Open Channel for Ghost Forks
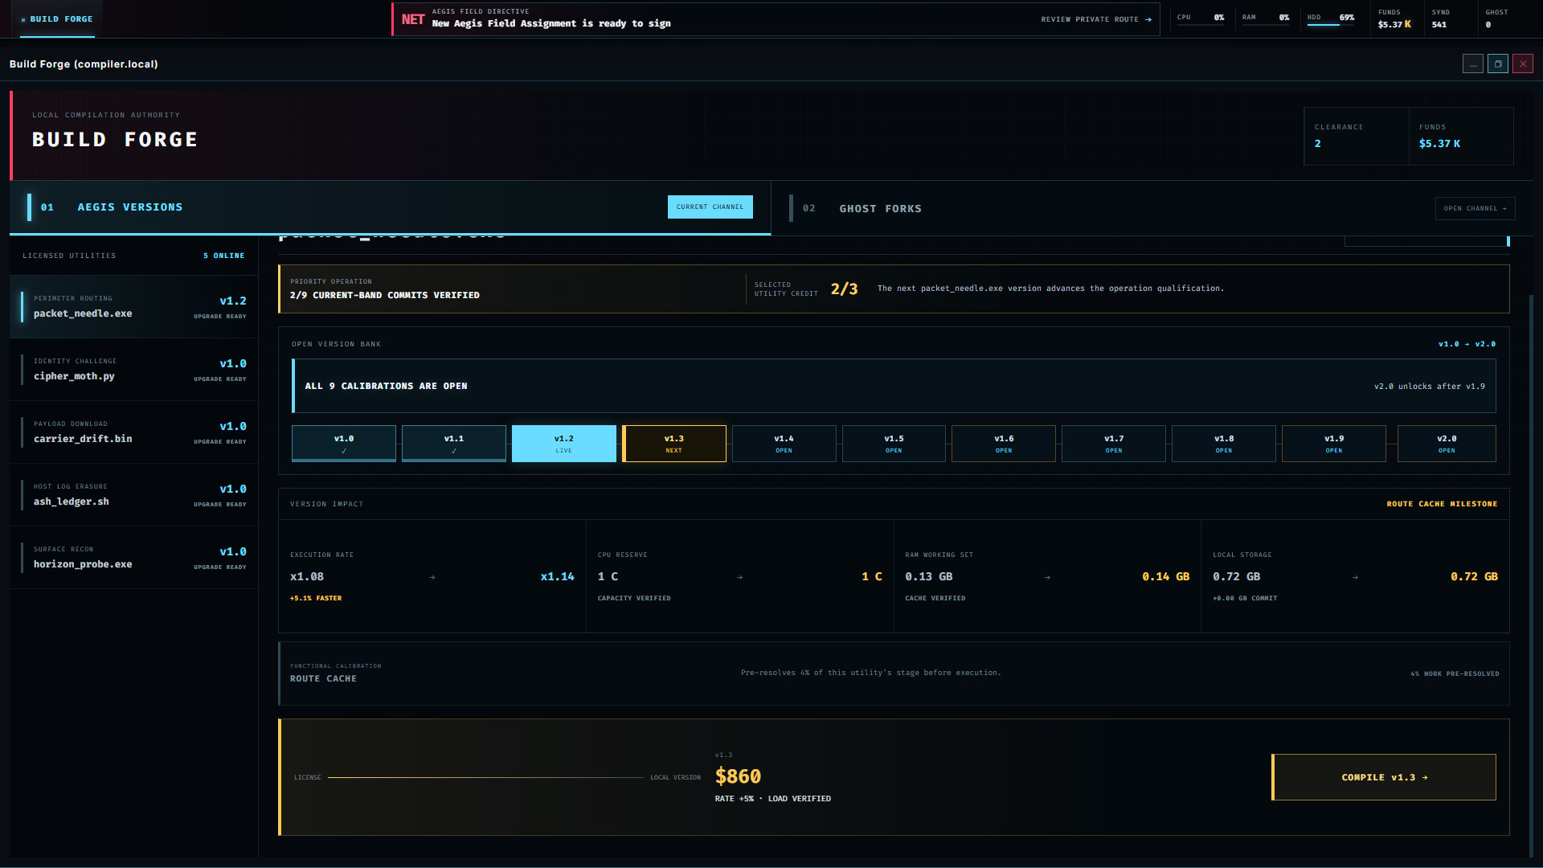Image resolution: width=1543 pixels, height=868 pixels. (x=1475, y=209)
